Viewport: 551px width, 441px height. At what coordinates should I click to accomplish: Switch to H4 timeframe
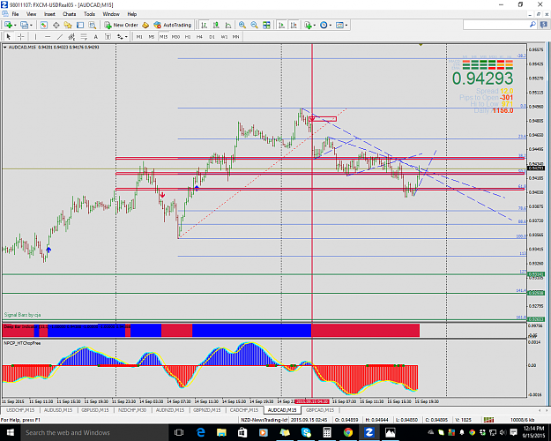(x=199, y=36)
